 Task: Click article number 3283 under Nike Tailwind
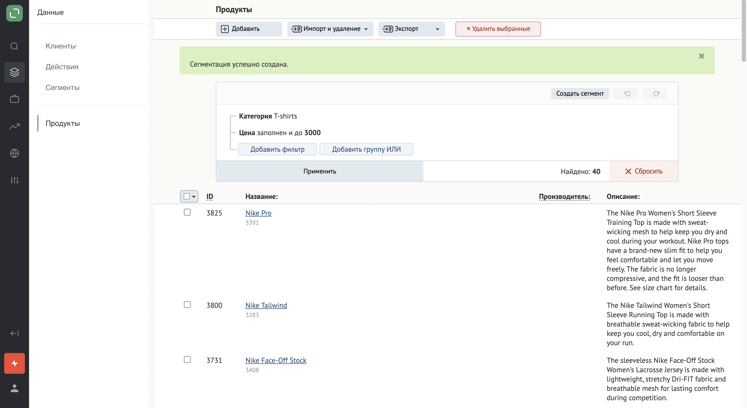click(252, 315)
